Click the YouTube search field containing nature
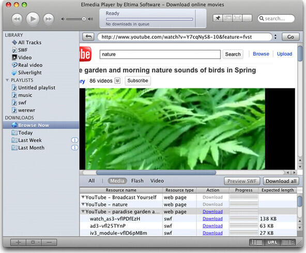The height and width of the screenshot is (253, 306). (x=160, y=54)
